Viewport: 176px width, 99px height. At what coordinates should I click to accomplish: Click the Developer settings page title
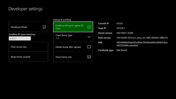point(26,9)
